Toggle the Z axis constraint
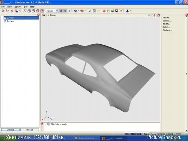 point(70,11)
